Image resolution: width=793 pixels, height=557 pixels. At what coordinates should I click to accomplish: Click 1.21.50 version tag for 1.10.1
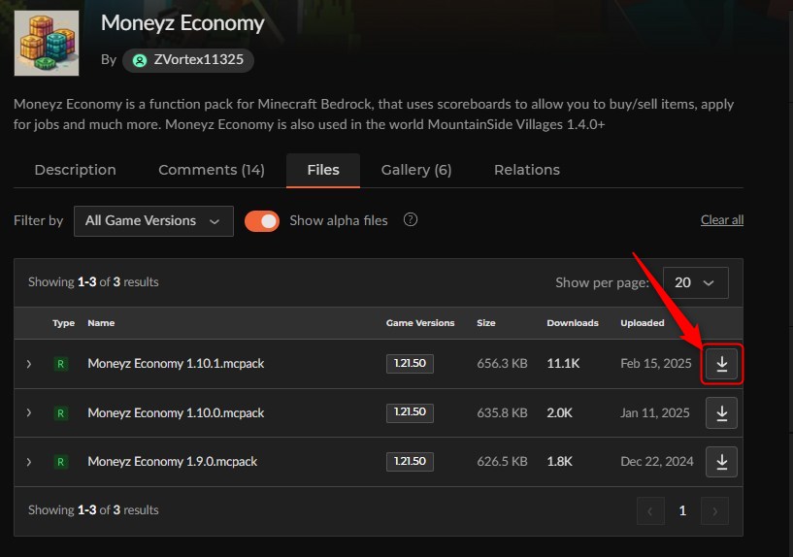coord(410,364)
